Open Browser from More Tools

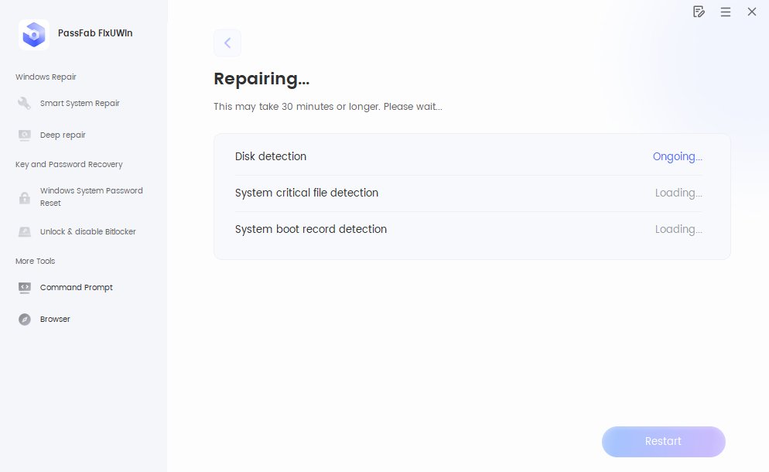55,320
